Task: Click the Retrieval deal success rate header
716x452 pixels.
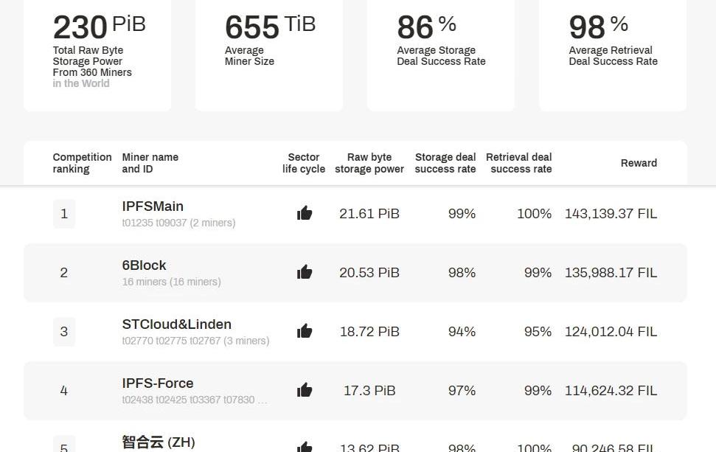Action: [519, 163]
